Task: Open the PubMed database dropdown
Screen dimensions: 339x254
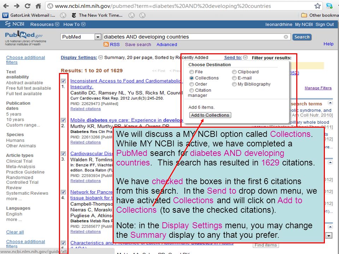Action: 98,37
